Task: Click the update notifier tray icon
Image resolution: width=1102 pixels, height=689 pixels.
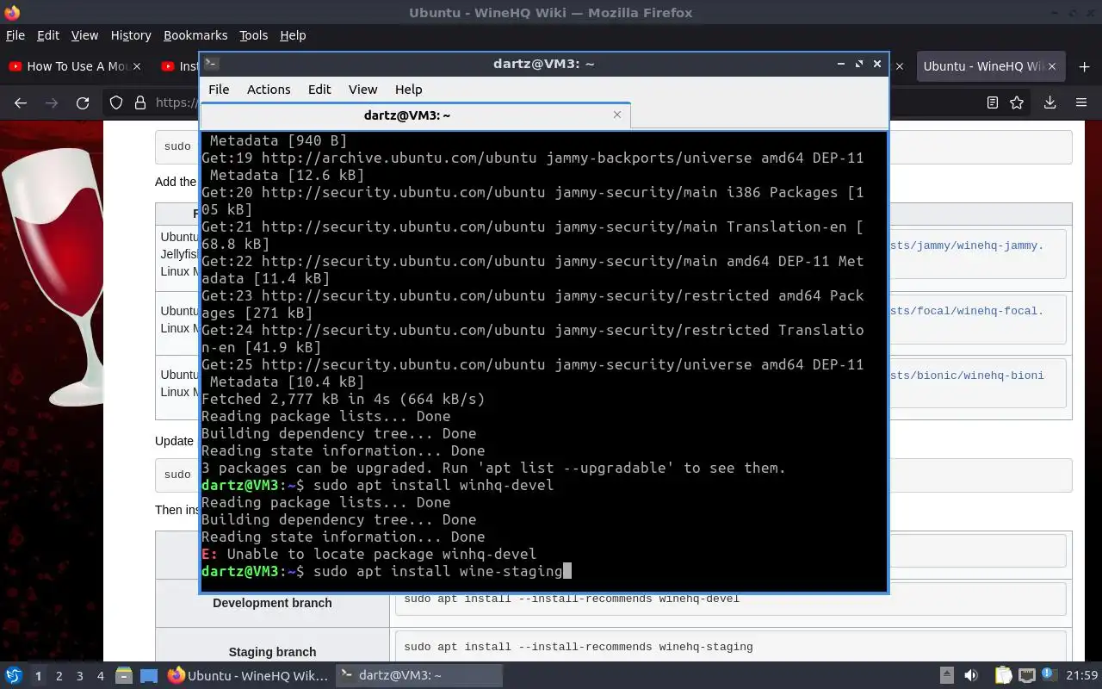Action: click(x=1049, y=675)
